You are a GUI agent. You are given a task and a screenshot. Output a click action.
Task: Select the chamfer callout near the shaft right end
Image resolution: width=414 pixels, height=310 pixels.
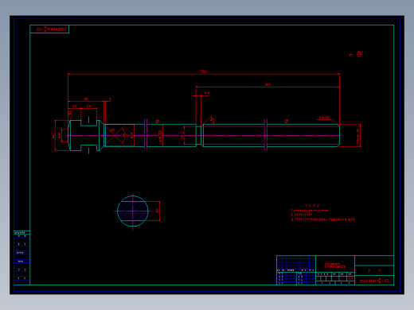(324, 118)
